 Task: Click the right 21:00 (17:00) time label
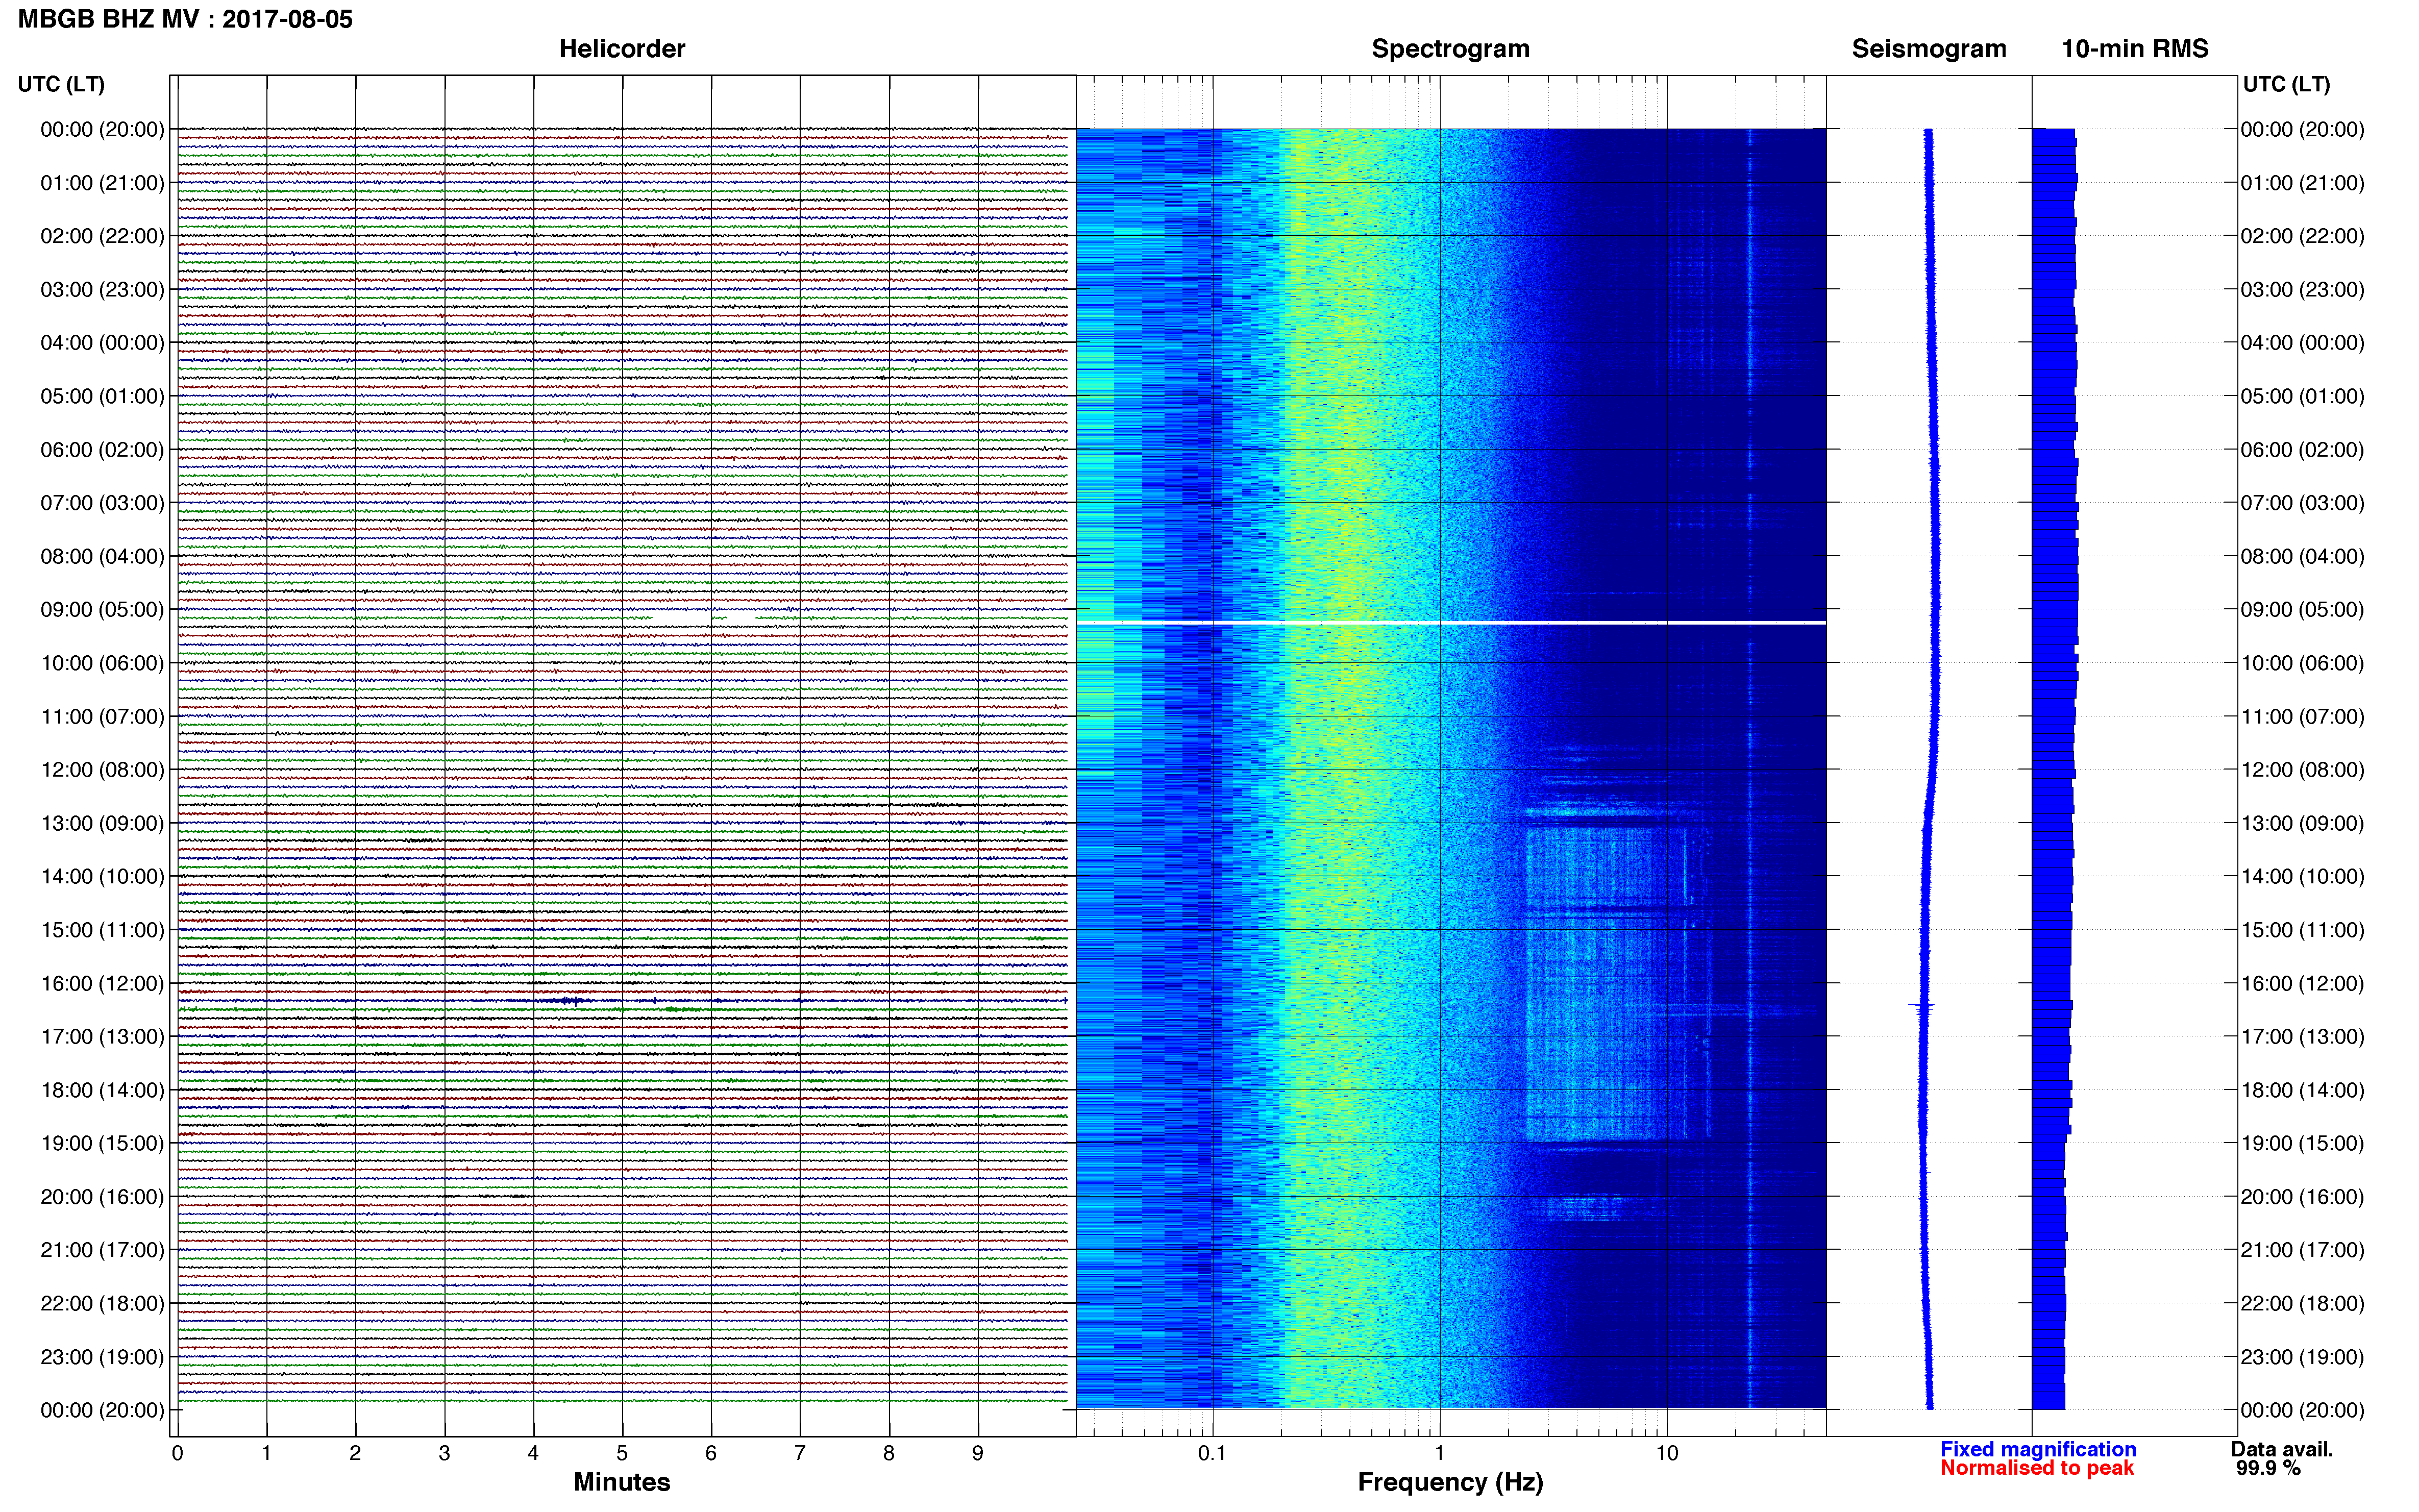[x=2302, y=1250]
